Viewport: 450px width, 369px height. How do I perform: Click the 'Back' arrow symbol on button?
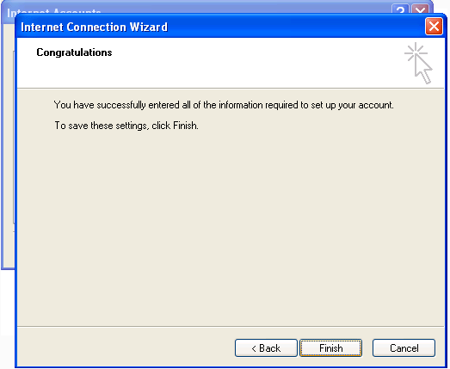tap(254, 348)
